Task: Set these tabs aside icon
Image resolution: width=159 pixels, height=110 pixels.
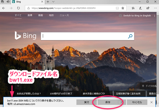Action: (x=8, y=2)
